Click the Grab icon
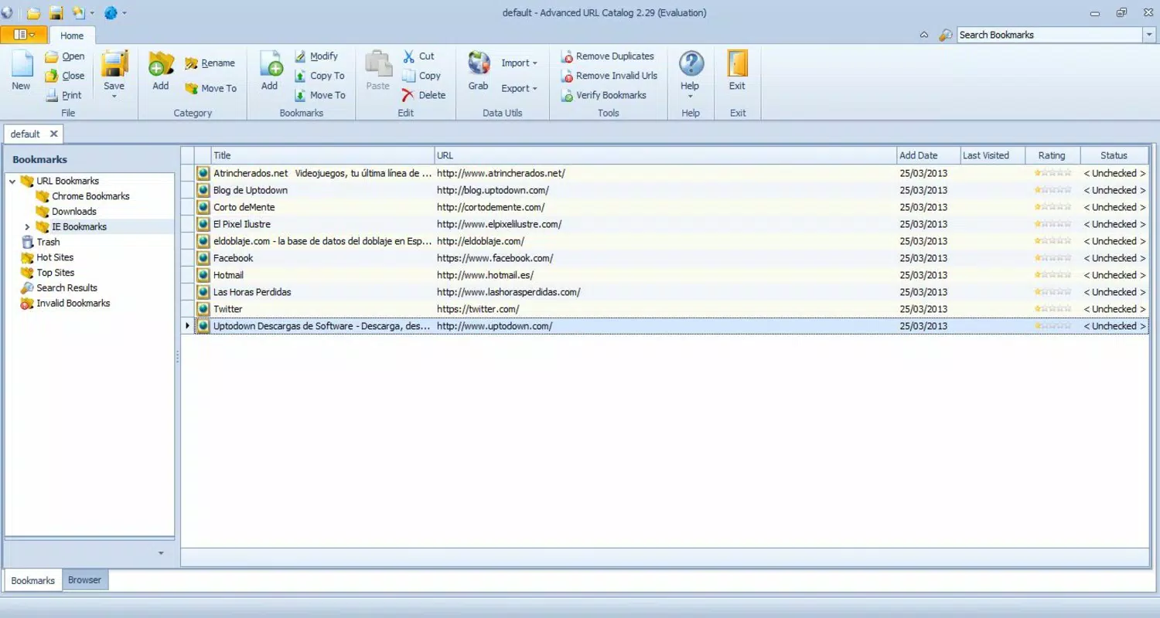Screen dimensions: 1160x618 [x=479, y=64]
